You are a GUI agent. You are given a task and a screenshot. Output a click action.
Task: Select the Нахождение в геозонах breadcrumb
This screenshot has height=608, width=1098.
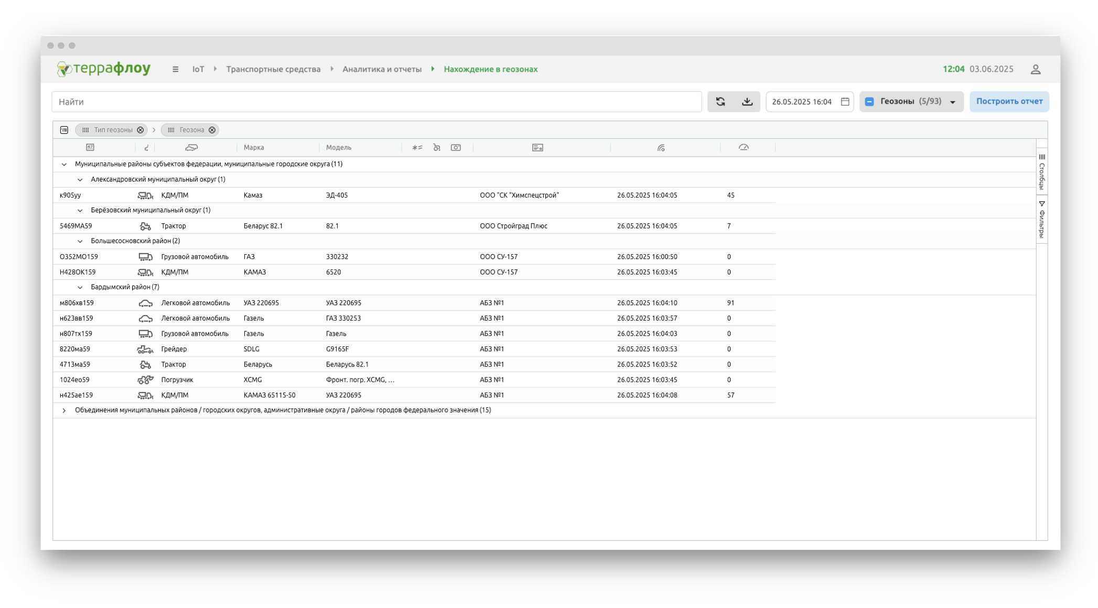pos(490,69)
